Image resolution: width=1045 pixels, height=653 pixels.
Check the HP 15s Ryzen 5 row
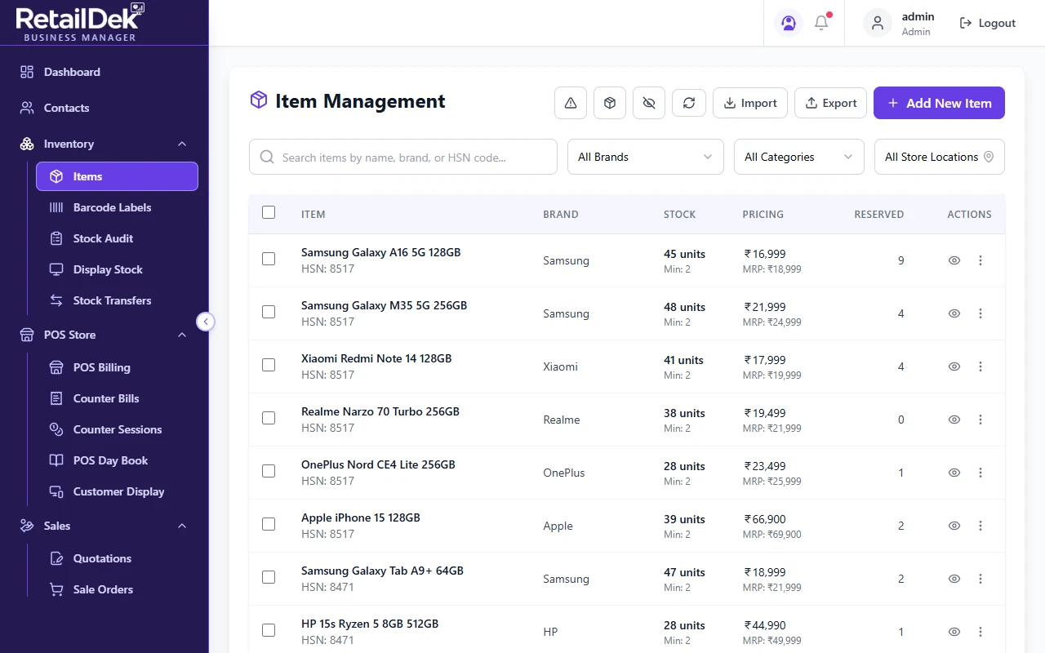click(x=269, y=630)
